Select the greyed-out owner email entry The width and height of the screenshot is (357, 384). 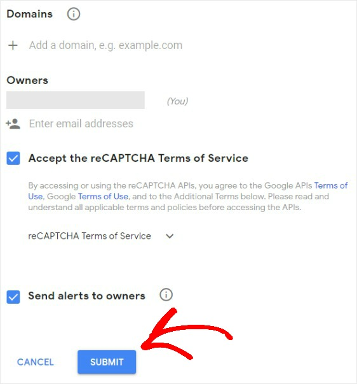(76, 100)
